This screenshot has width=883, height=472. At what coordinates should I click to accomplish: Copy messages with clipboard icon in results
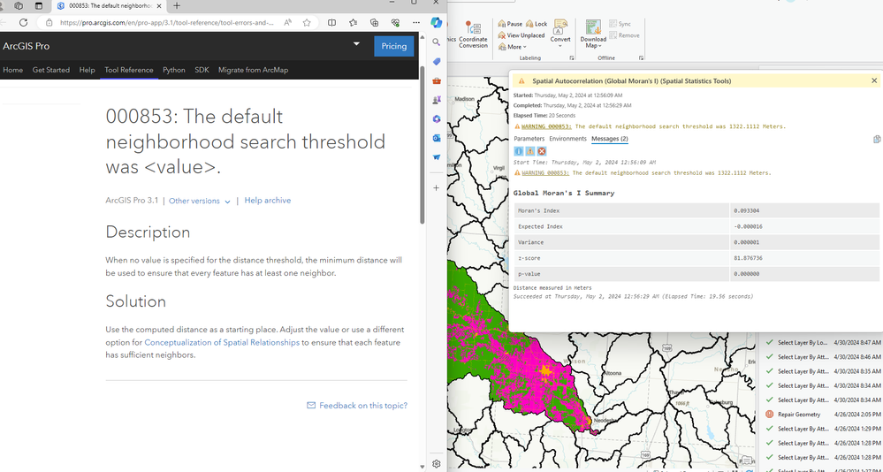(877, 139)
